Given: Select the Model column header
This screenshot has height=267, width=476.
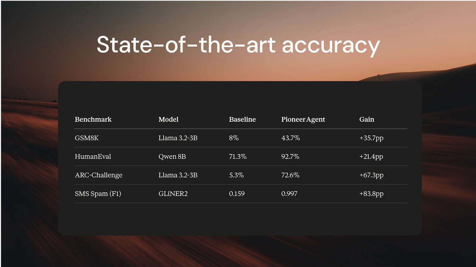Looking at the screenshot, I should 168,119.
